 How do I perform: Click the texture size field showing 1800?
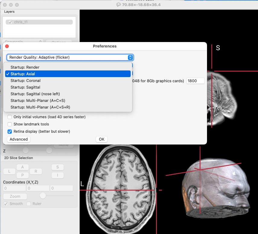click(x=195, y=81)
